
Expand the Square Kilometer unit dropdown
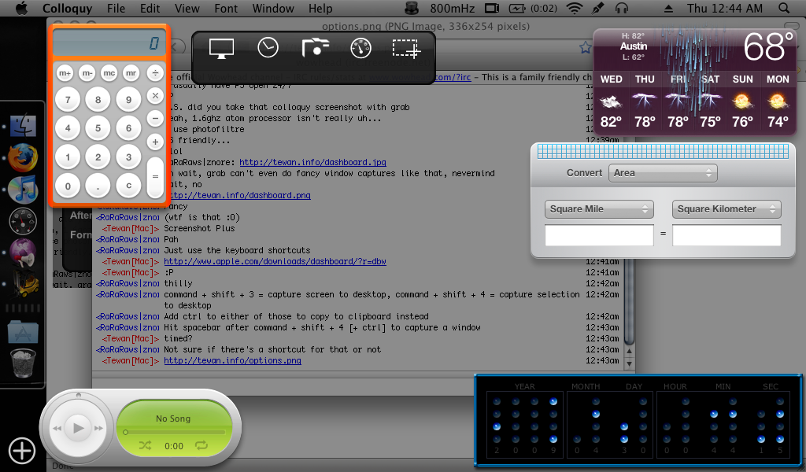(726, 209)
